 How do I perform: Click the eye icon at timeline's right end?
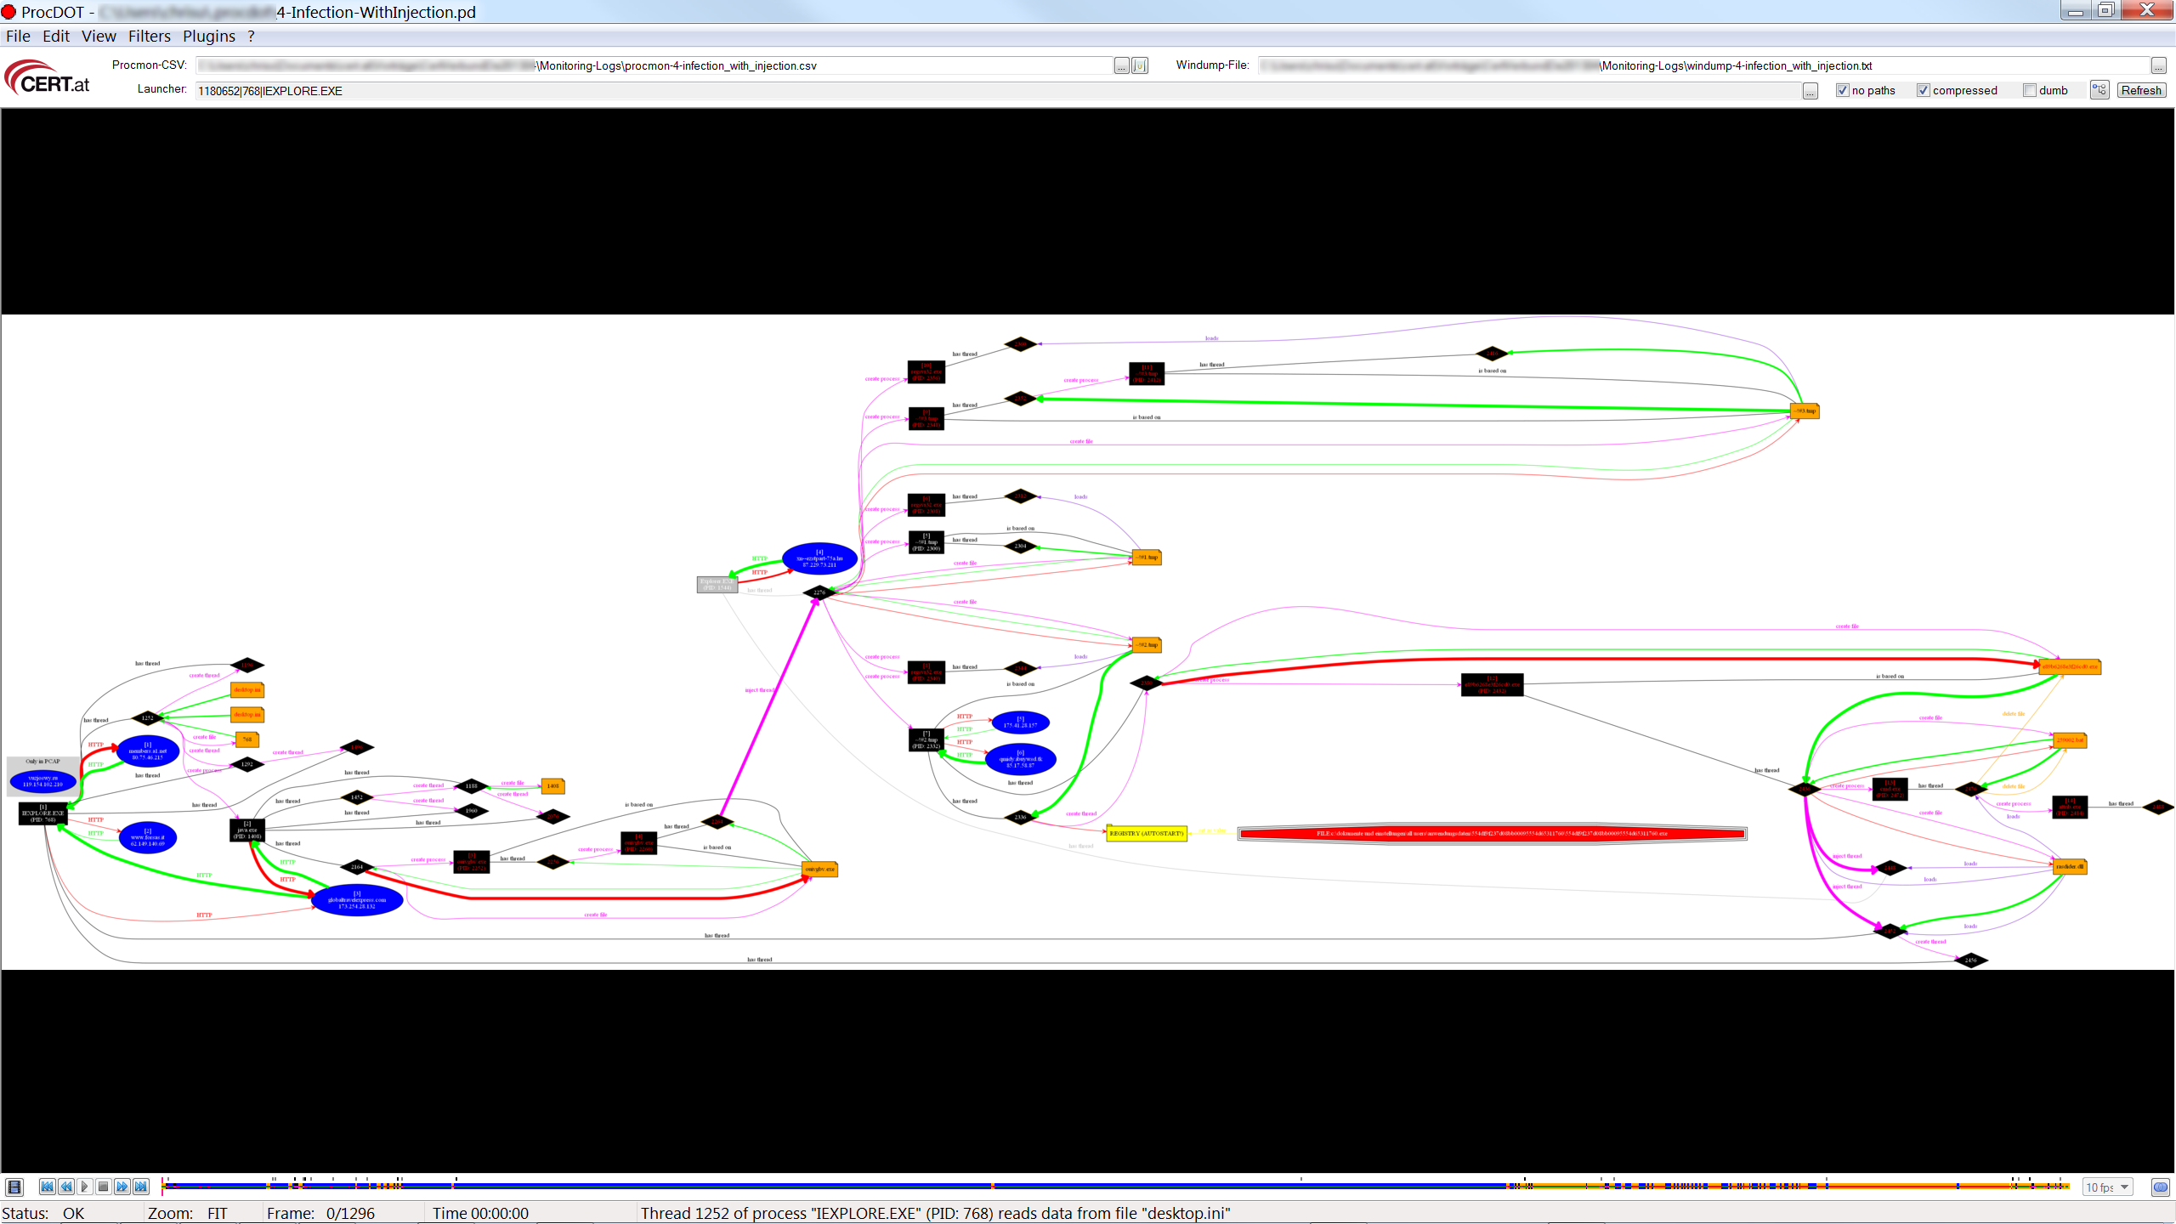2160,1187
